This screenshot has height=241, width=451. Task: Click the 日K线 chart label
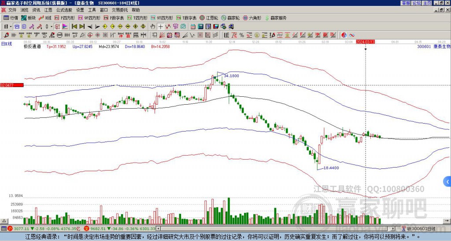[7, 44]
